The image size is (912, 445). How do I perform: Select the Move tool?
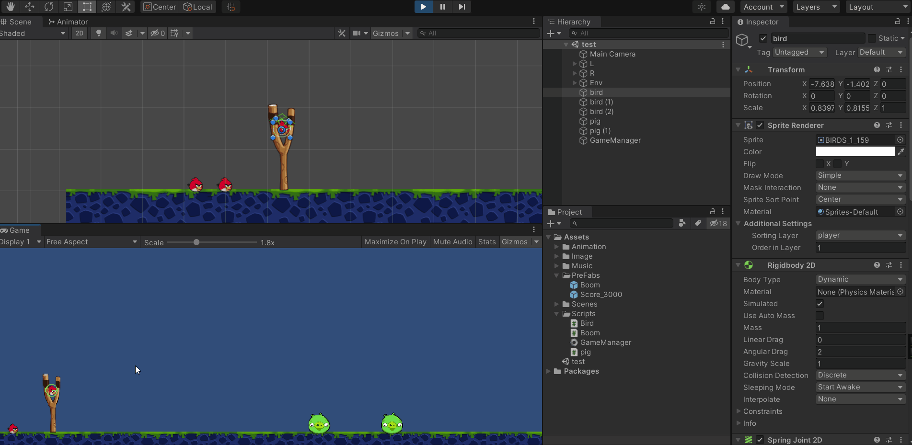click(30, 7)
